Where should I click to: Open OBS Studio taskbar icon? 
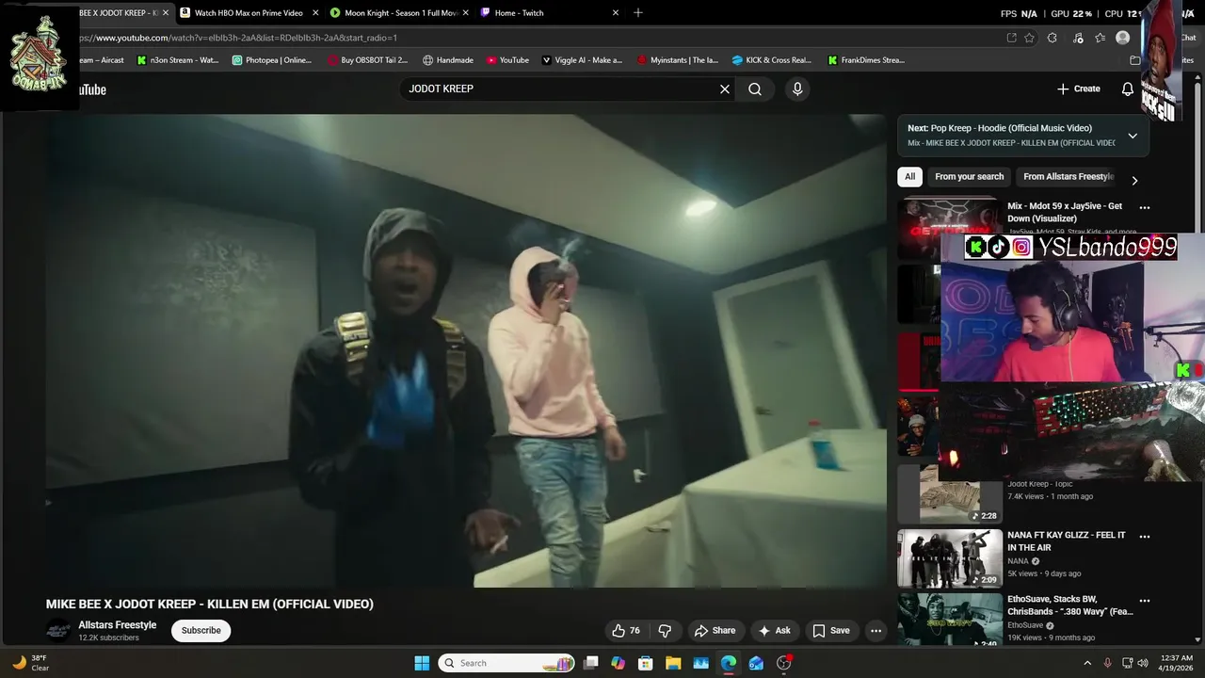tap(784, 663)
